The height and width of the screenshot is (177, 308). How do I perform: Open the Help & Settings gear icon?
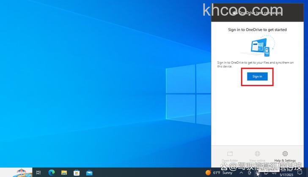(x=285, y=154)
